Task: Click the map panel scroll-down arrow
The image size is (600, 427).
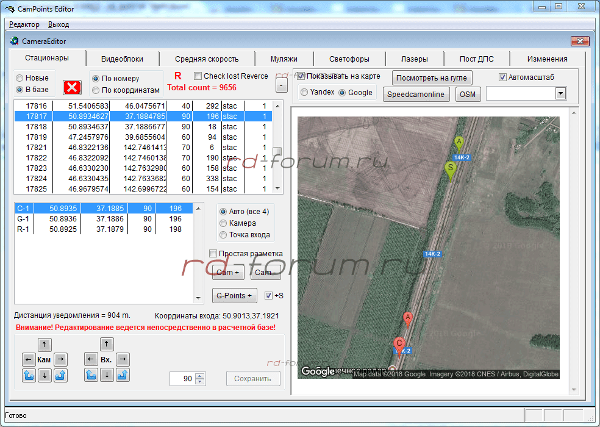Action: (574, 389)
